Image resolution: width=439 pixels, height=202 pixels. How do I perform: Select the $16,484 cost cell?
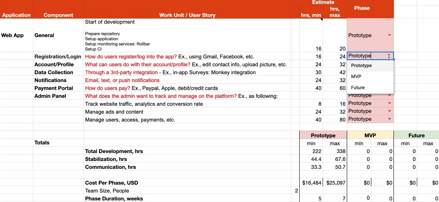pyautogui.click(x=311, y=183)
